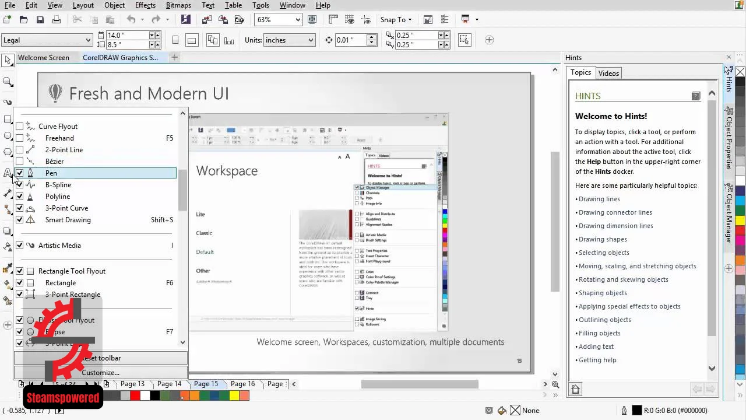Click the page width 14.0" field
746x420 pixels.
click(x=126, y=36)
